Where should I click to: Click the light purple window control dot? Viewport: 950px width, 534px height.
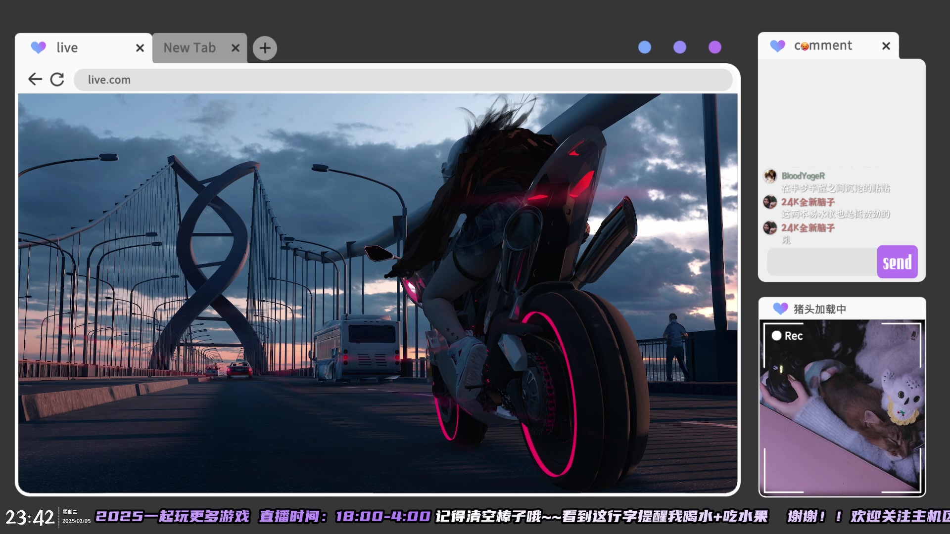(x=680, y=47)
